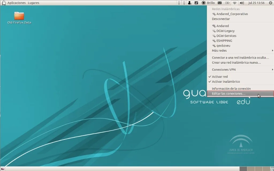Click the checkmark applet icon in the panel

[196, 3]
